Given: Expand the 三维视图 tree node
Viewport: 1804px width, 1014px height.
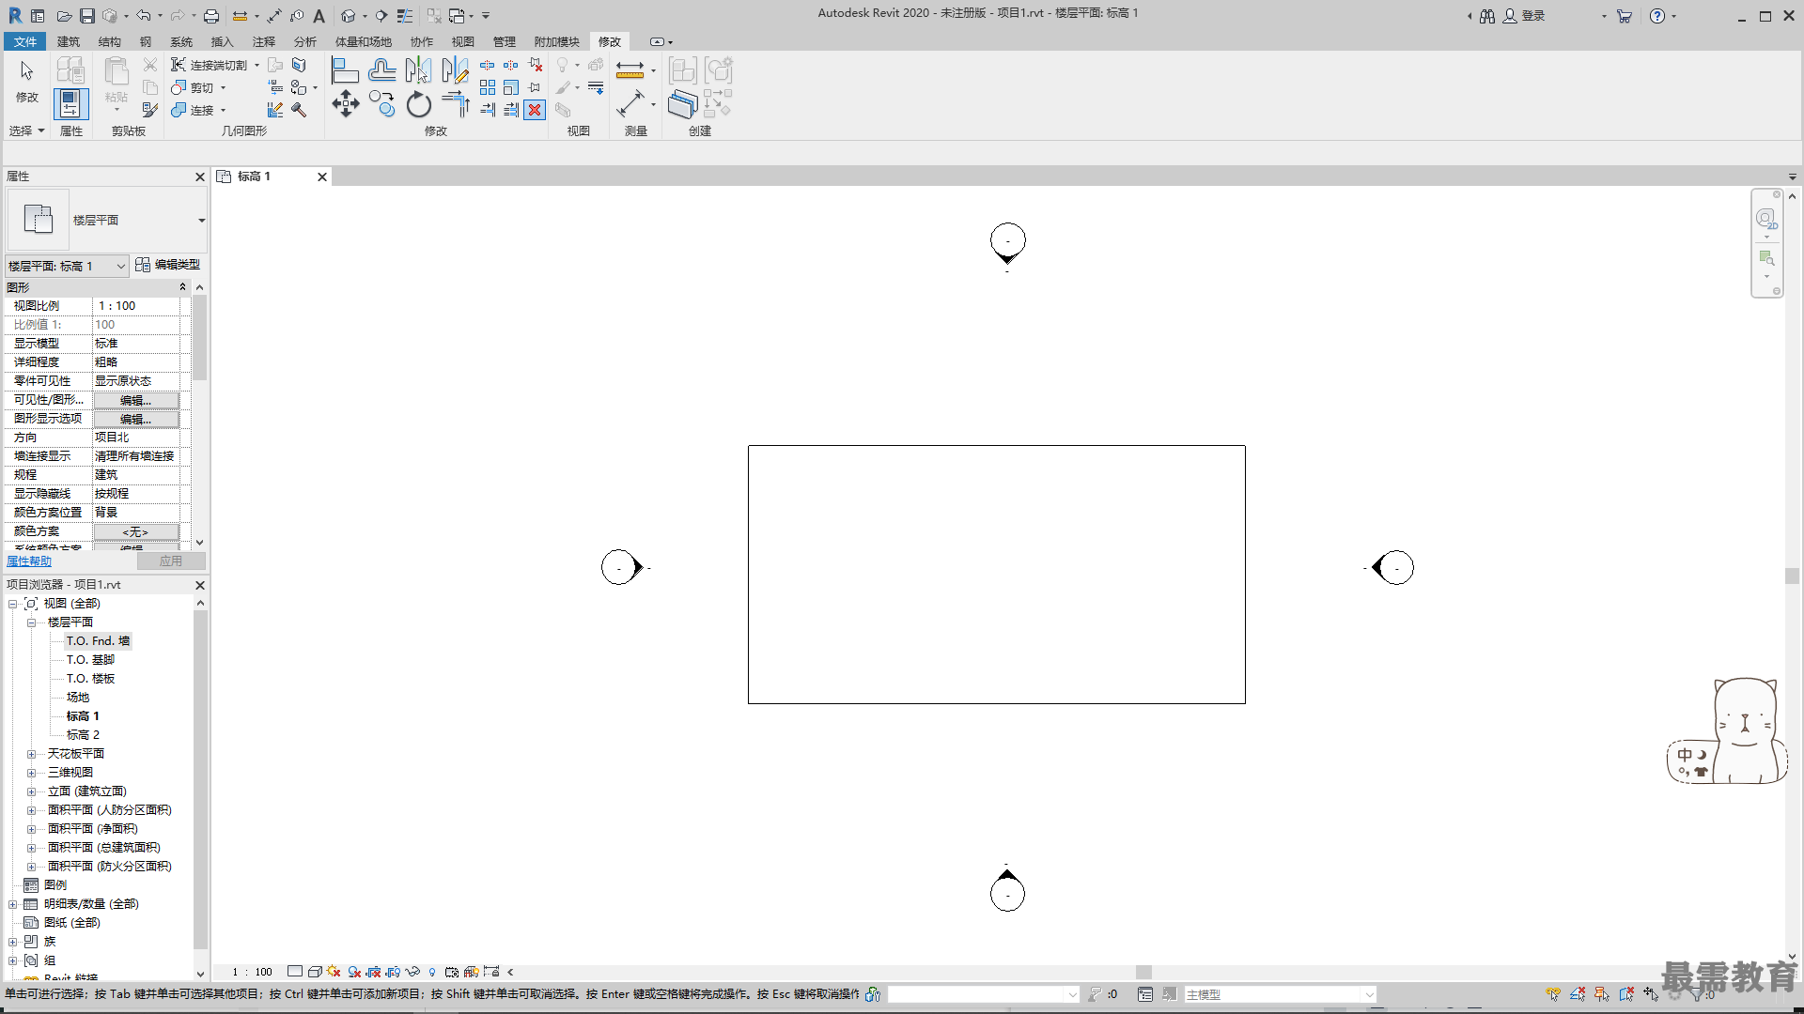Looking at the screenshot, I should [31, 773].
